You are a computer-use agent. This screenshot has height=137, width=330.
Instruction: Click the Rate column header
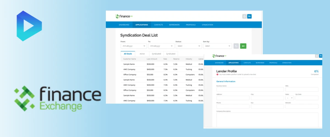pyautogui.click(x=166, y=59)
